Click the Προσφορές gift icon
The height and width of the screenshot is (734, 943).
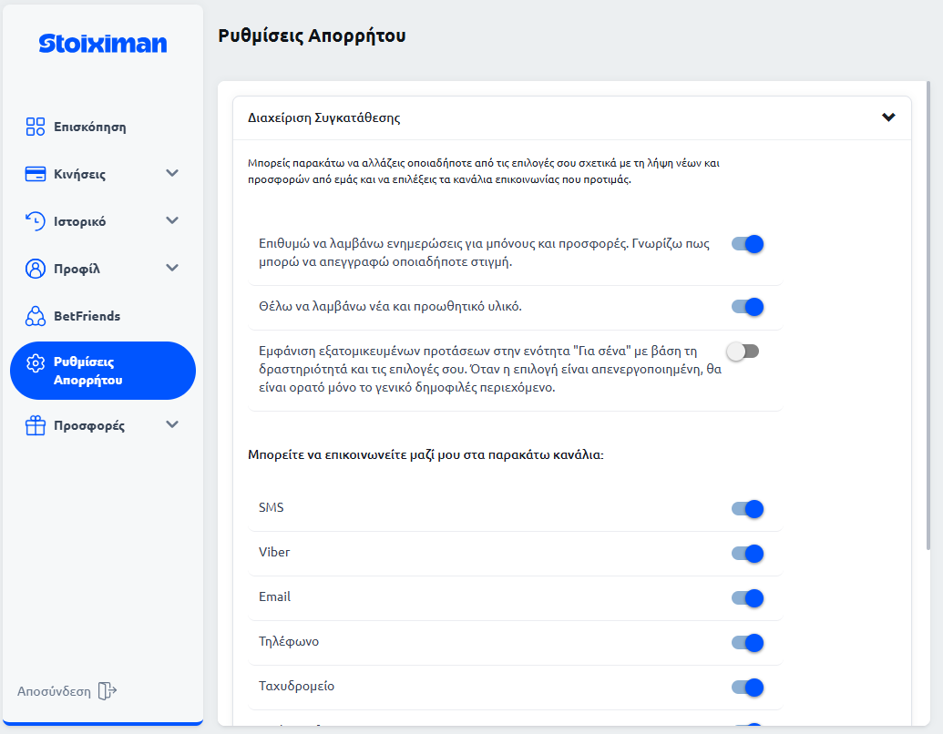point(36,425)
